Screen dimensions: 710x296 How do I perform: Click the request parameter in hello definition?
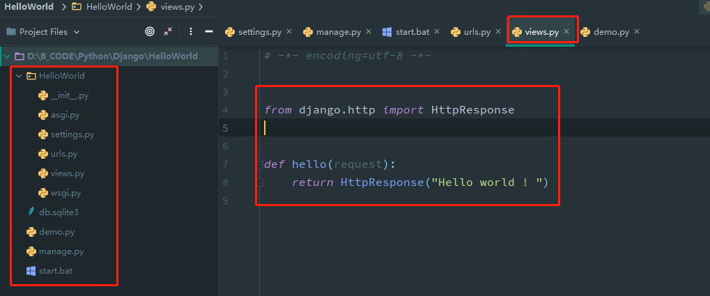tap(358, 164)
